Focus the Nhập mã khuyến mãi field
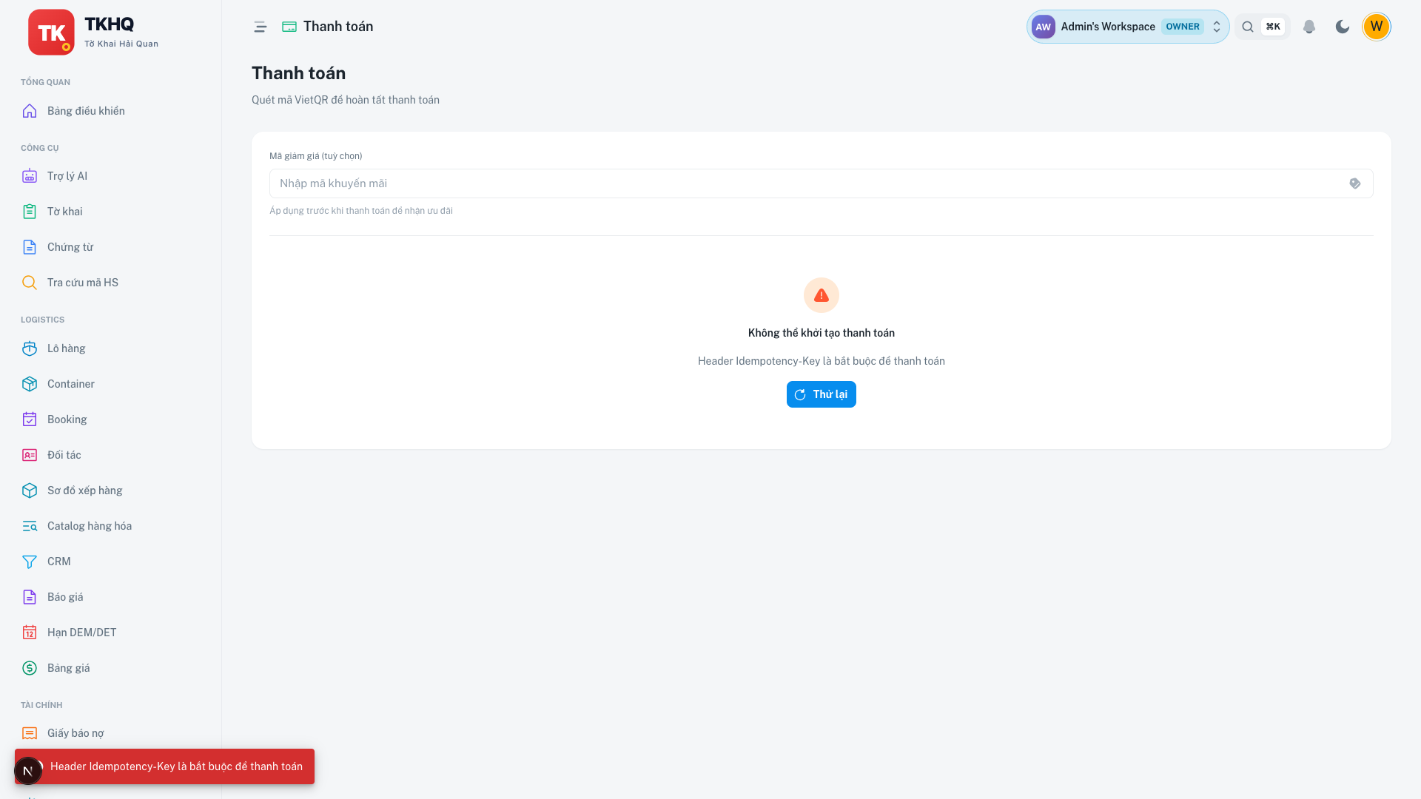Image resolution: width=1421 pixels, height=799 pixels. click(822, 183)
